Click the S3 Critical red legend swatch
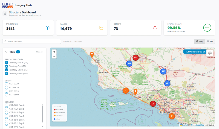This screenshot has width=219, height=129. point(54,110)
